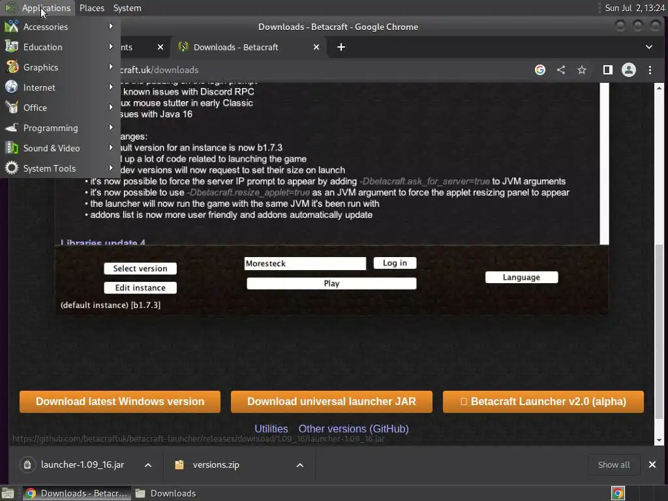
Task: Open the downloaded versions.zip file
Action: [215, 464]
